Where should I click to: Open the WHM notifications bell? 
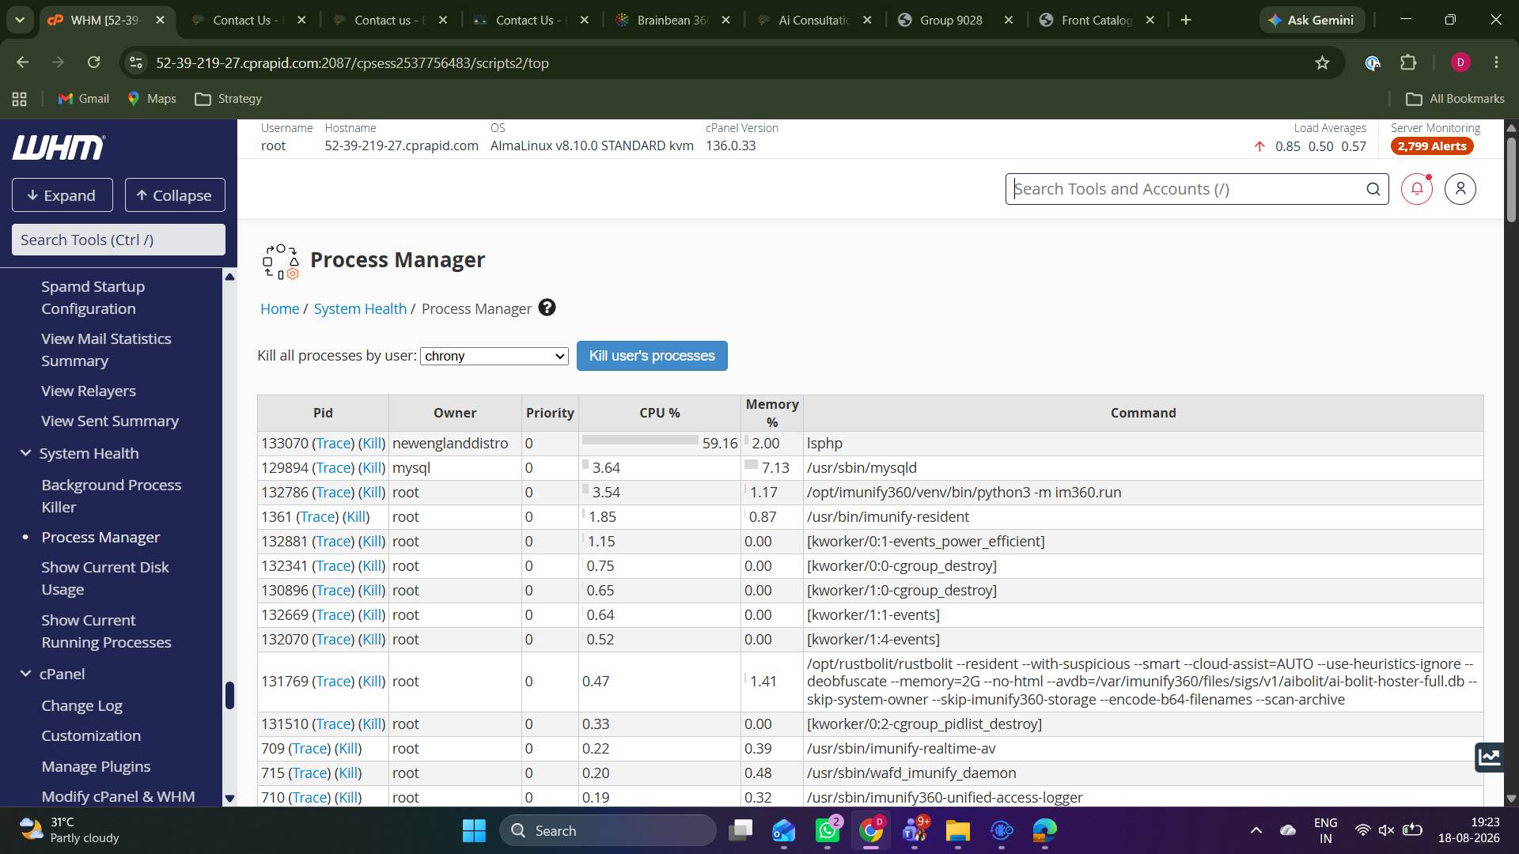tap(1416, 189)
